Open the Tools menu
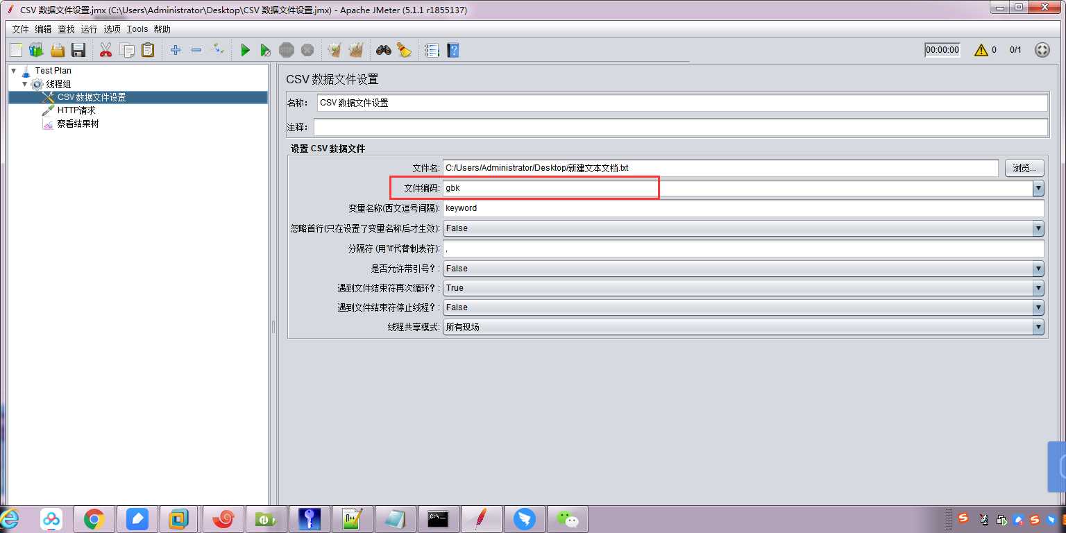The width and height of the screenshot is (1066, 533). click(137, 29)
